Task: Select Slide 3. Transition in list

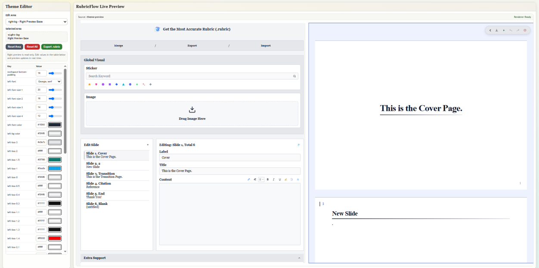Action: (x=117, y=175)
